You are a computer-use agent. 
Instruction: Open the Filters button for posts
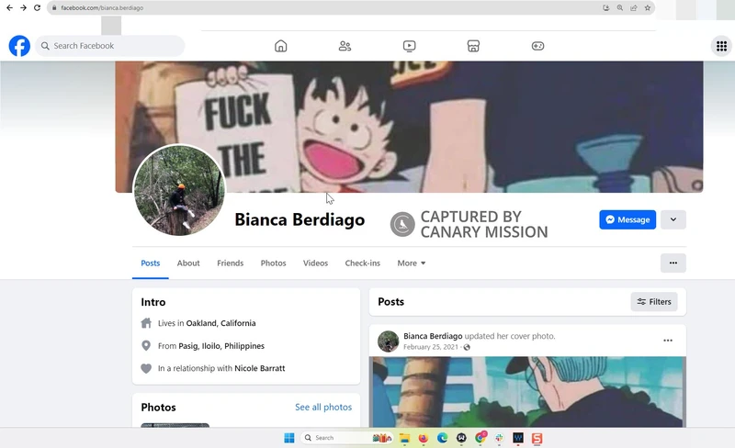click(654, 302)
